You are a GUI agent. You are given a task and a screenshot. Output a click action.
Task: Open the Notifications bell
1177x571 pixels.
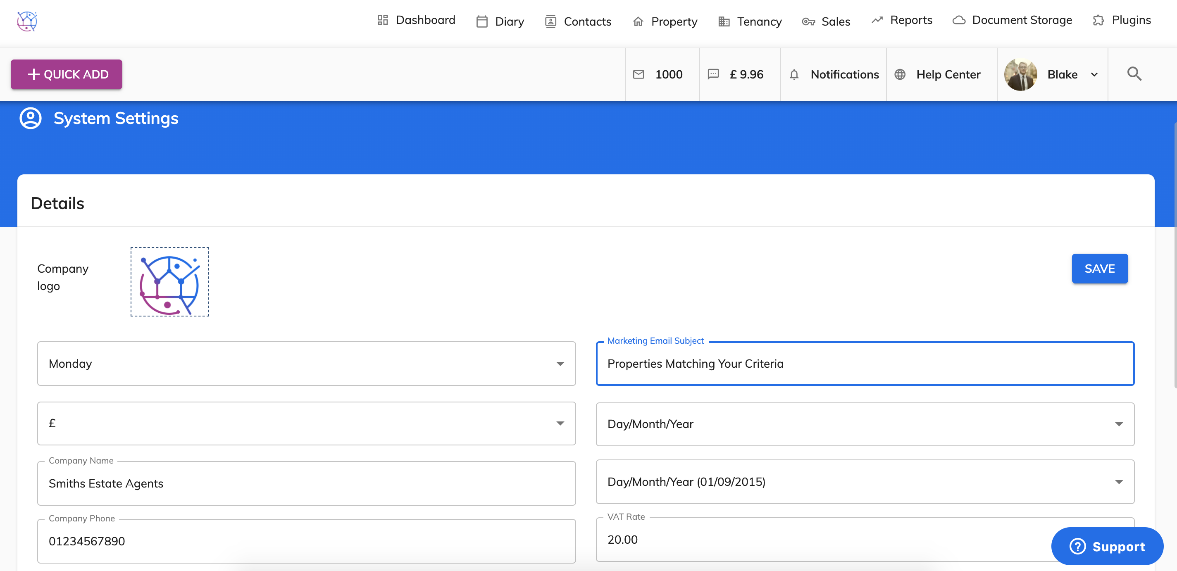pyautogui.click(x=794, y=74)
